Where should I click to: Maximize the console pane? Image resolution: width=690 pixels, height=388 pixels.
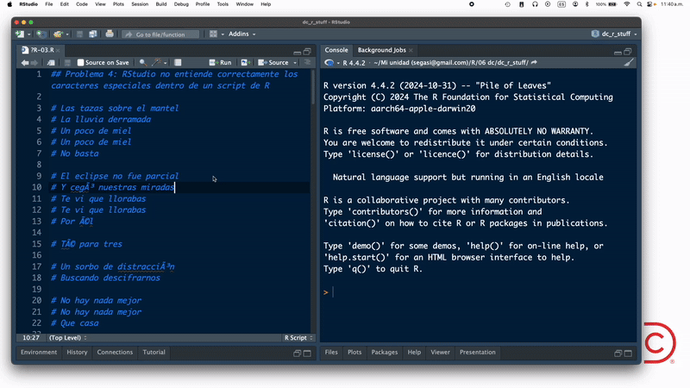(628, 52)
